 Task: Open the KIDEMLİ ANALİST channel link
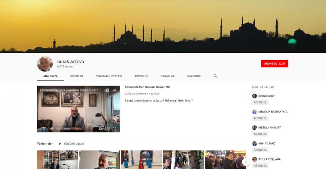(269, 128)
